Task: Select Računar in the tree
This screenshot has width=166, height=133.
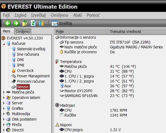Action: coord(19,44)
